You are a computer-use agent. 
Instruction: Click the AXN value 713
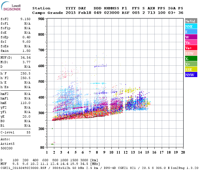click(x=151, y=13)
